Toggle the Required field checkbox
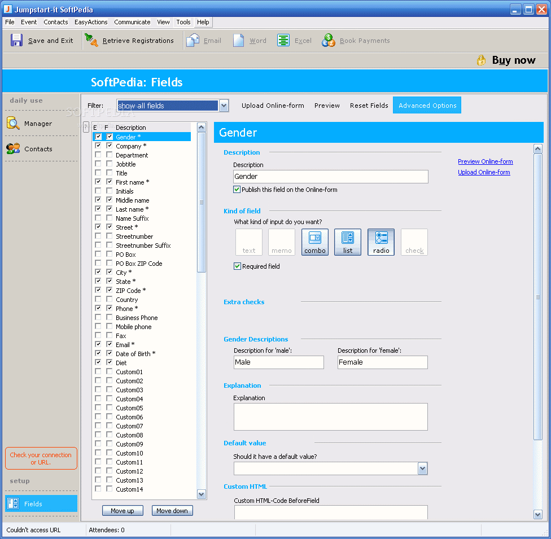Screen dimensions: 551x539 (237, 266)
